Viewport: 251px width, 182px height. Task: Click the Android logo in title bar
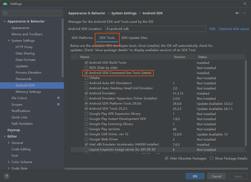5,4
